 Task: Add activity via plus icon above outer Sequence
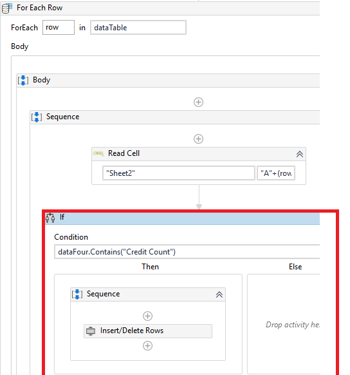[x=198, y=102]
